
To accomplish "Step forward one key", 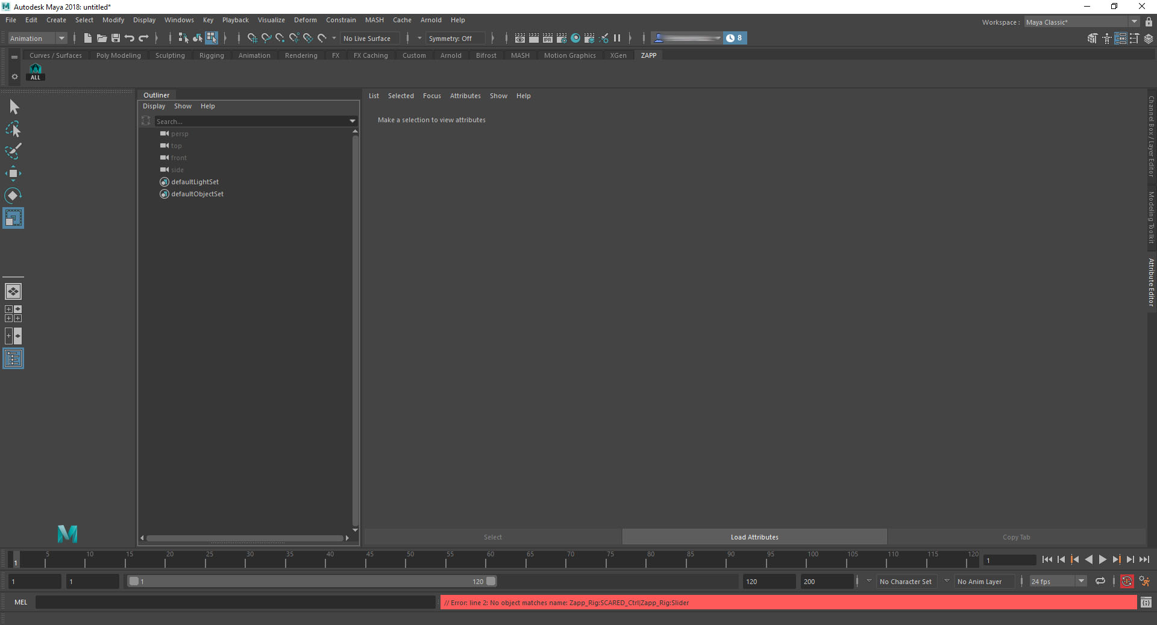I will [1117, 559].
